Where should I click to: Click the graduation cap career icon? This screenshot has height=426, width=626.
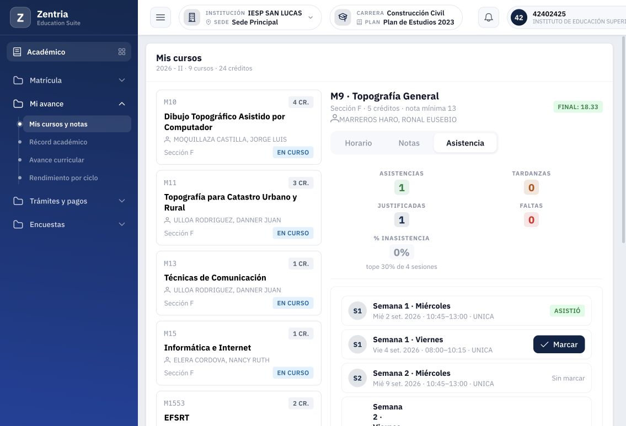point(343,18)
